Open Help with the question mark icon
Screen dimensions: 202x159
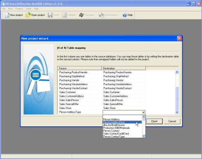pos(125,15)
